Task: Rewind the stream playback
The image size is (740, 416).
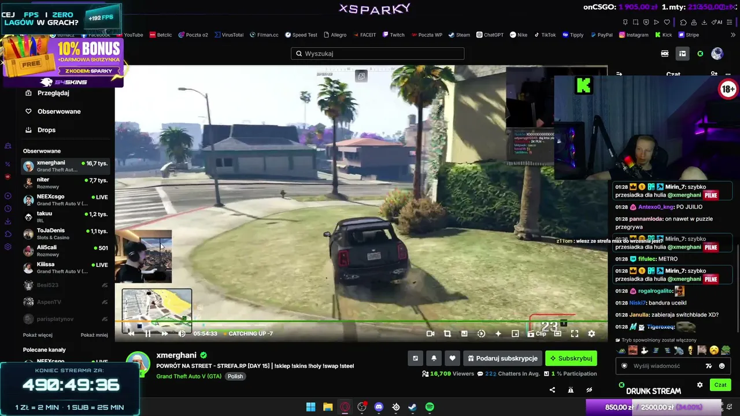Action: pyautogui.click(x=131, y=333)
